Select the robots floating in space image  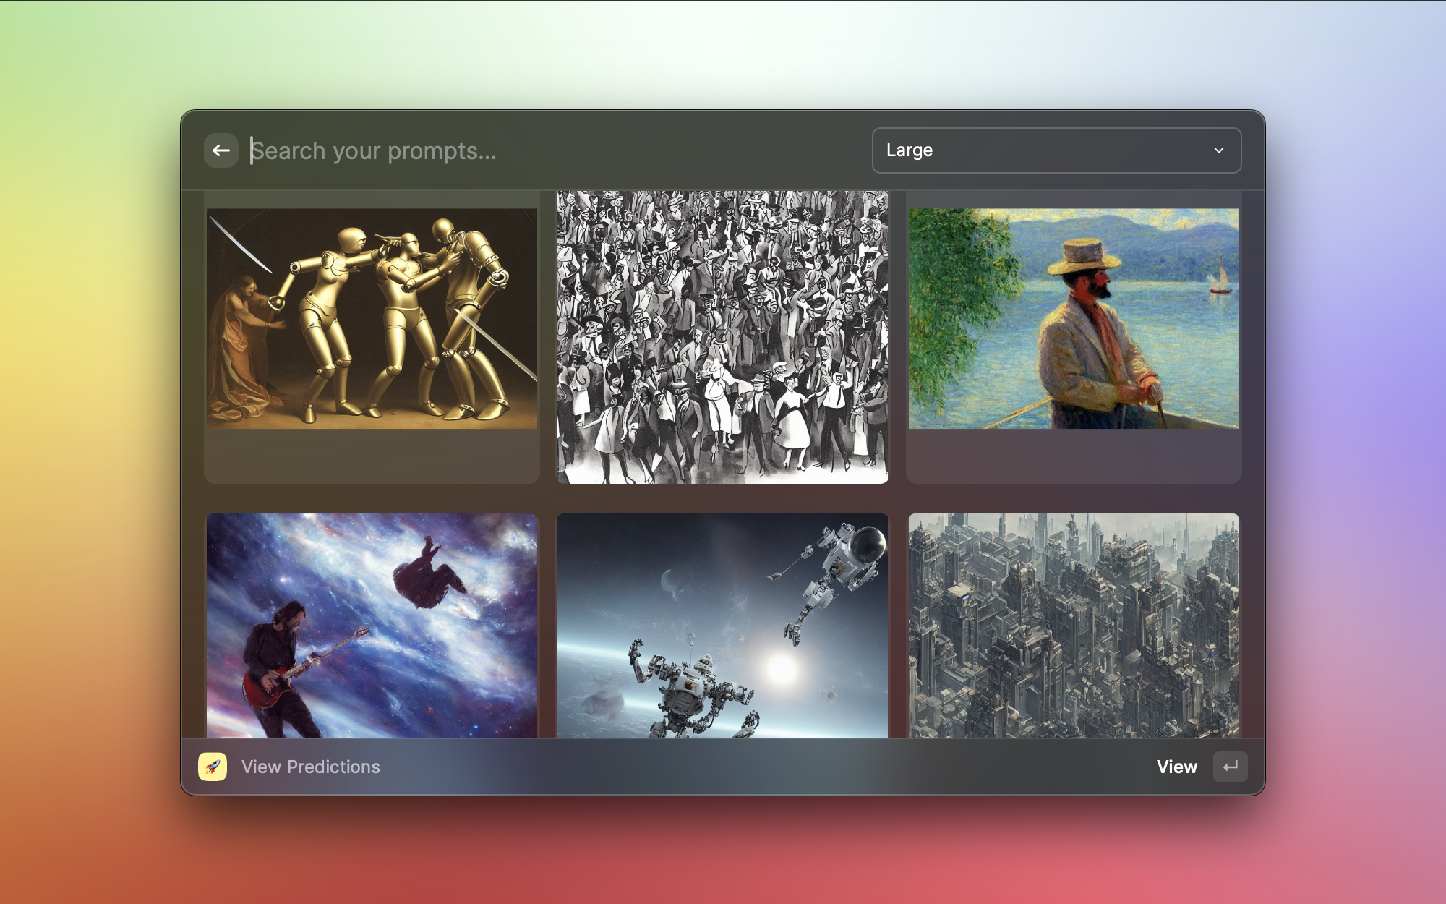(x=722, y=625)
